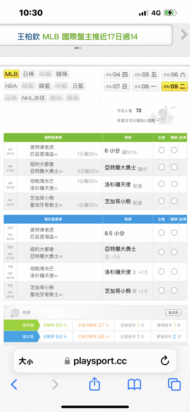
Task: Expand full records with 看全部
Action: (x=173, y=312)
